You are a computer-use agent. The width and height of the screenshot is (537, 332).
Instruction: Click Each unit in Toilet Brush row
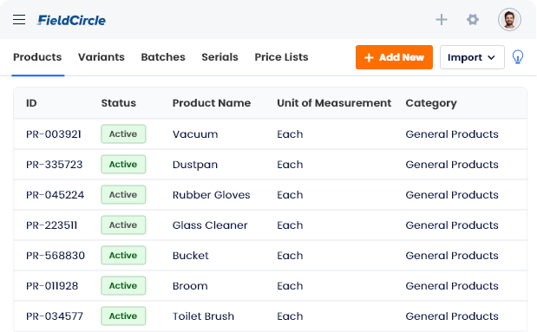(290, 316)
